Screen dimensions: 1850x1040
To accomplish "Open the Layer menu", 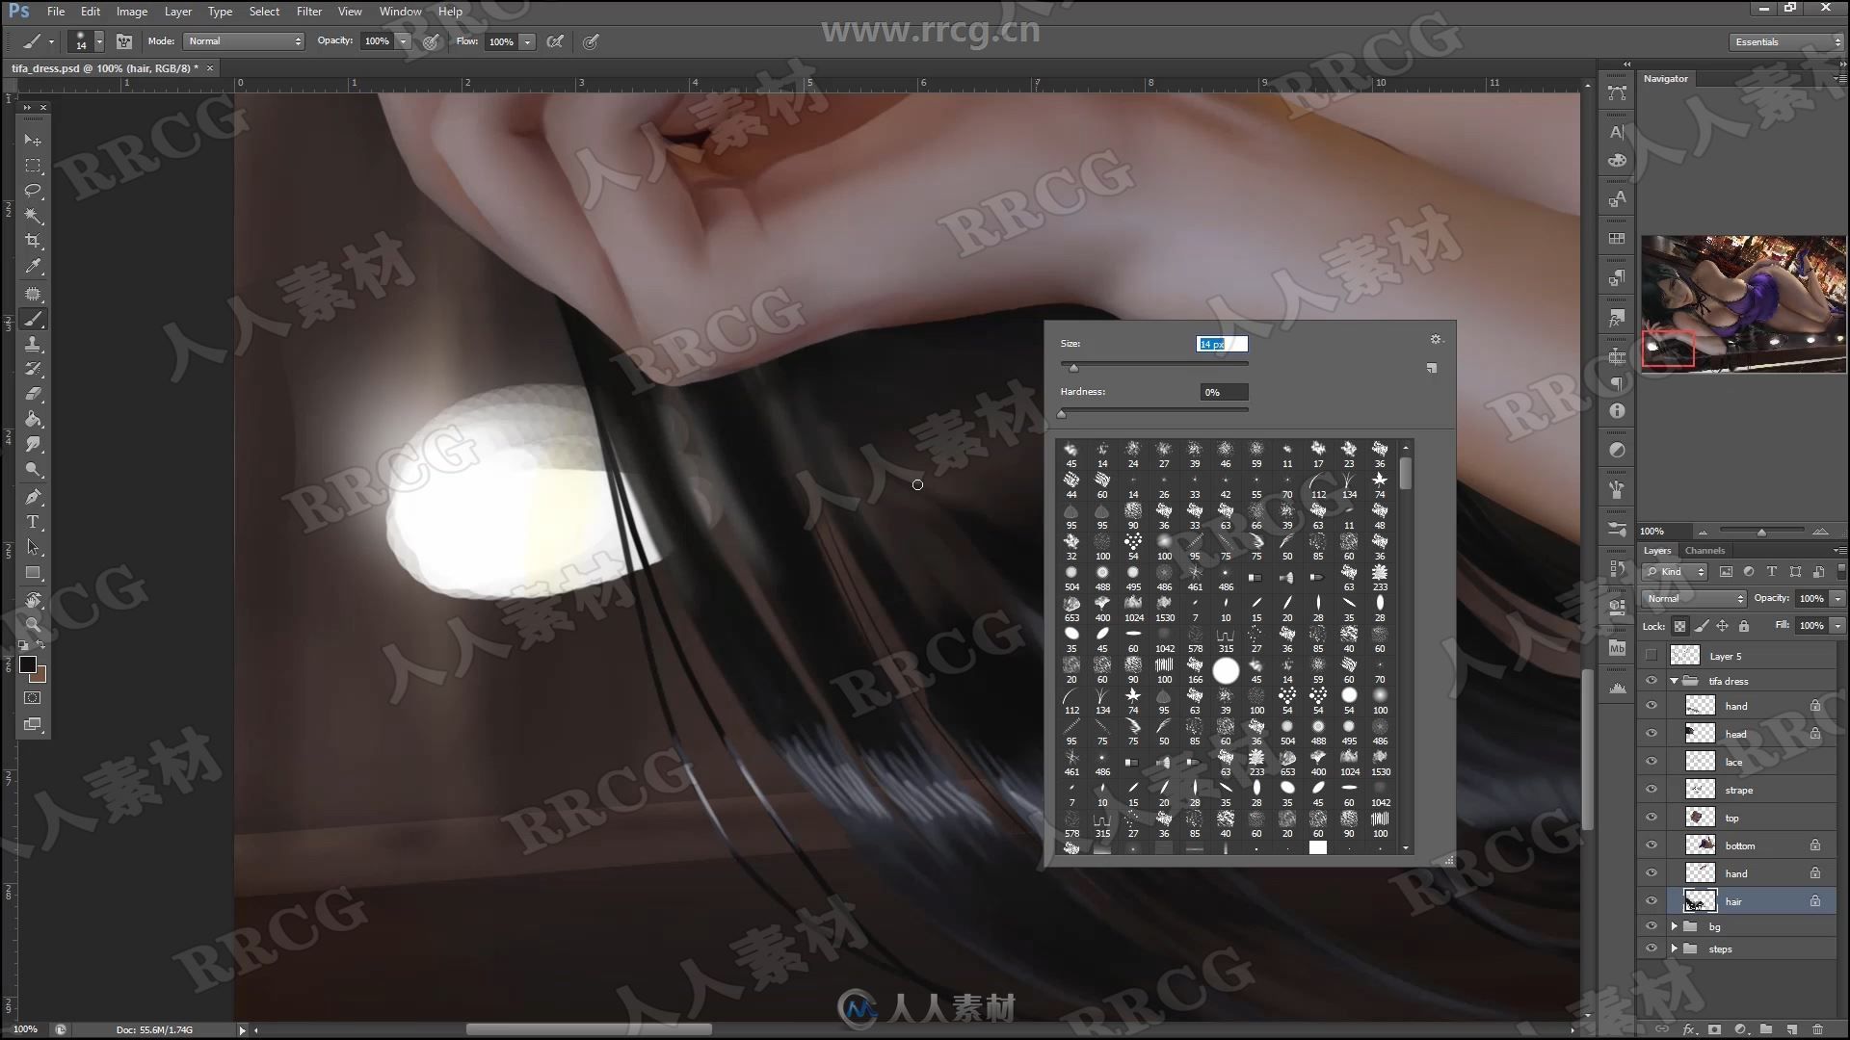I will point(177,12).
